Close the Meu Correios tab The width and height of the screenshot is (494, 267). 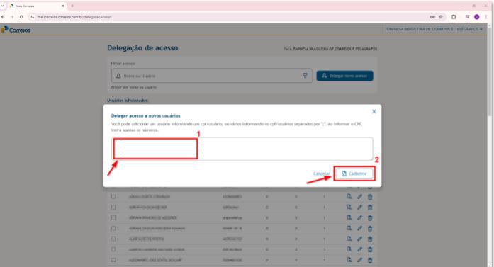tap(63, 6)
